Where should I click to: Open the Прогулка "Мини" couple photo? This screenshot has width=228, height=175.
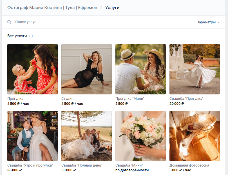point(140,69)
